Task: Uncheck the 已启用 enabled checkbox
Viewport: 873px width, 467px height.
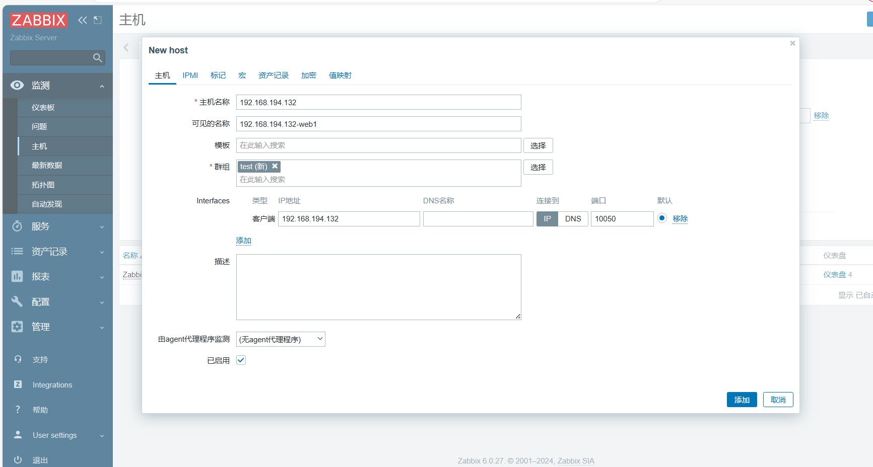Action: (241, 360)
